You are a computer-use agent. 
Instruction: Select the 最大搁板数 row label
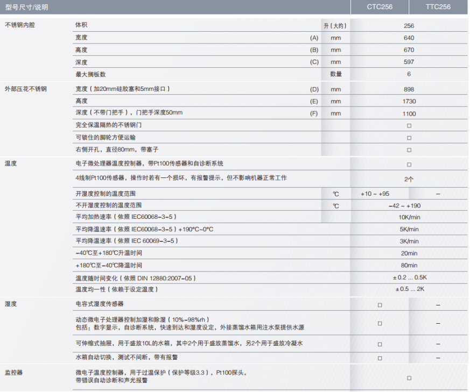[x=94, y=74]
